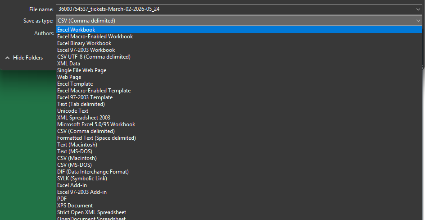
Task: Select Strict Open XML Spreadsheet
Action: (239, 212)
